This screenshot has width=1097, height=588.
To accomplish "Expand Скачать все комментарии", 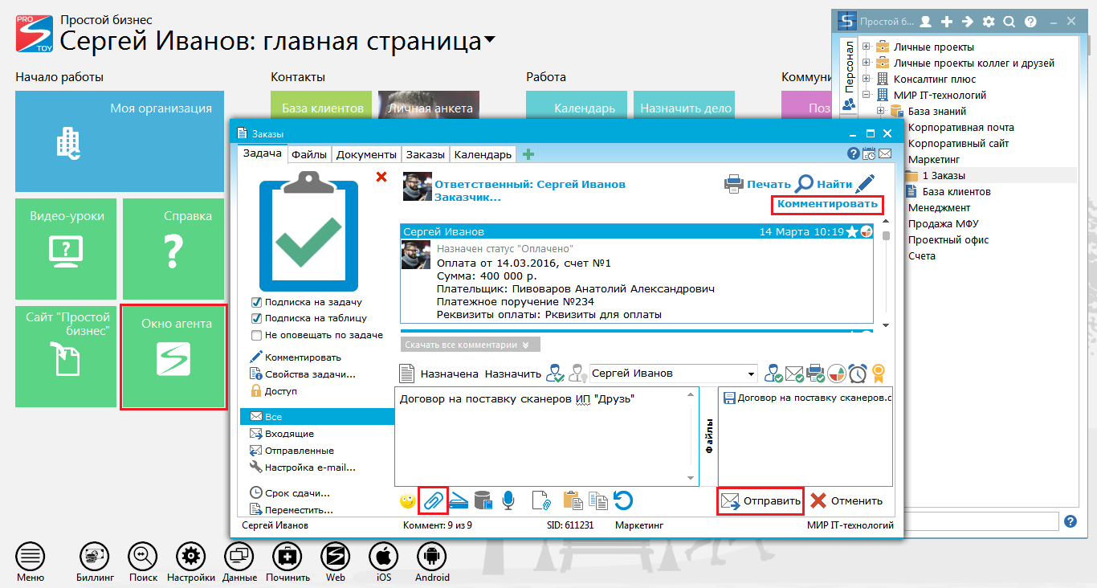I will (470, 345).
